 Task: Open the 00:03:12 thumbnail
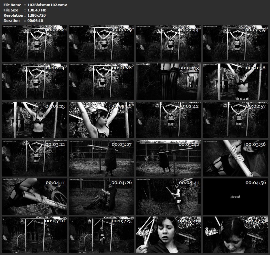35,158
